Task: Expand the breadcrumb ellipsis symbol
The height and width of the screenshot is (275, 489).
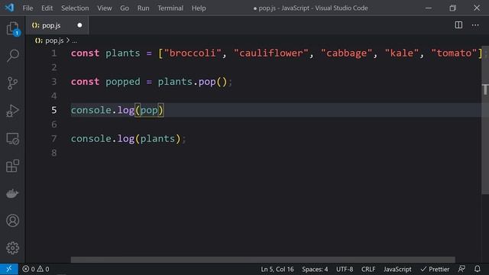Action: click(75, 40)
